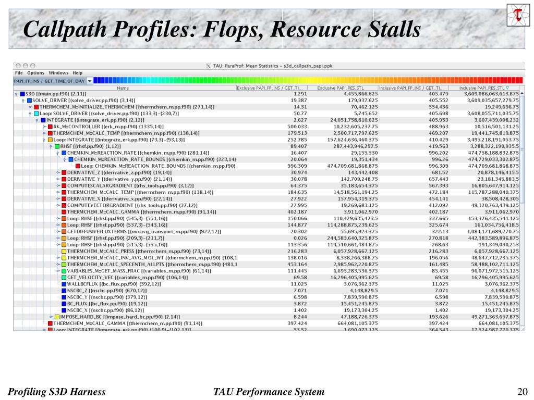Click the color gradient legend bar

click(x=308, y=81)
